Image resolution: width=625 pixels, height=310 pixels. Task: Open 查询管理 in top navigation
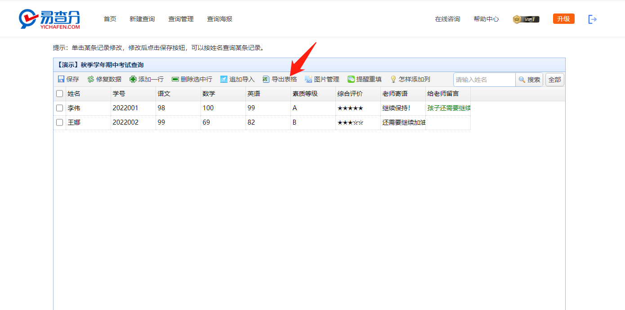click(x=181, y=19)
